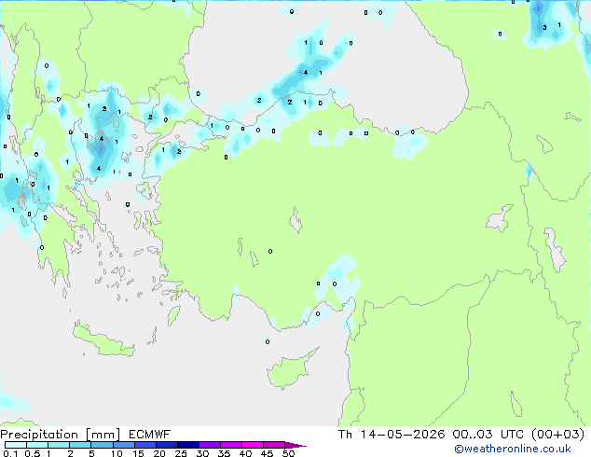Select the 30–35 mm purple swatch
591x457 pixels.
coord(209,445)
